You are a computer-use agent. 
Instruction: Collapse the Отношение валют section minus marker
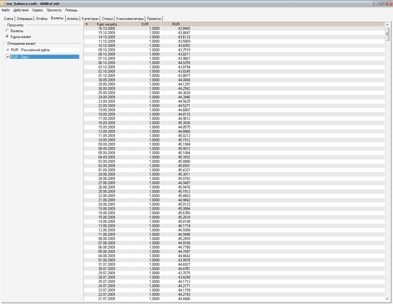(4, 44)
